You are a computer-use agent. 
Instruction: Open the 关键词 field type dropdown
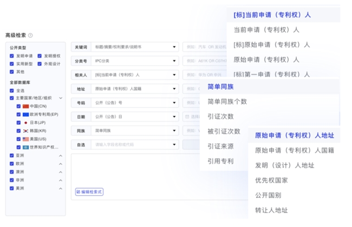pyautogui.click(x=174, y=47)
